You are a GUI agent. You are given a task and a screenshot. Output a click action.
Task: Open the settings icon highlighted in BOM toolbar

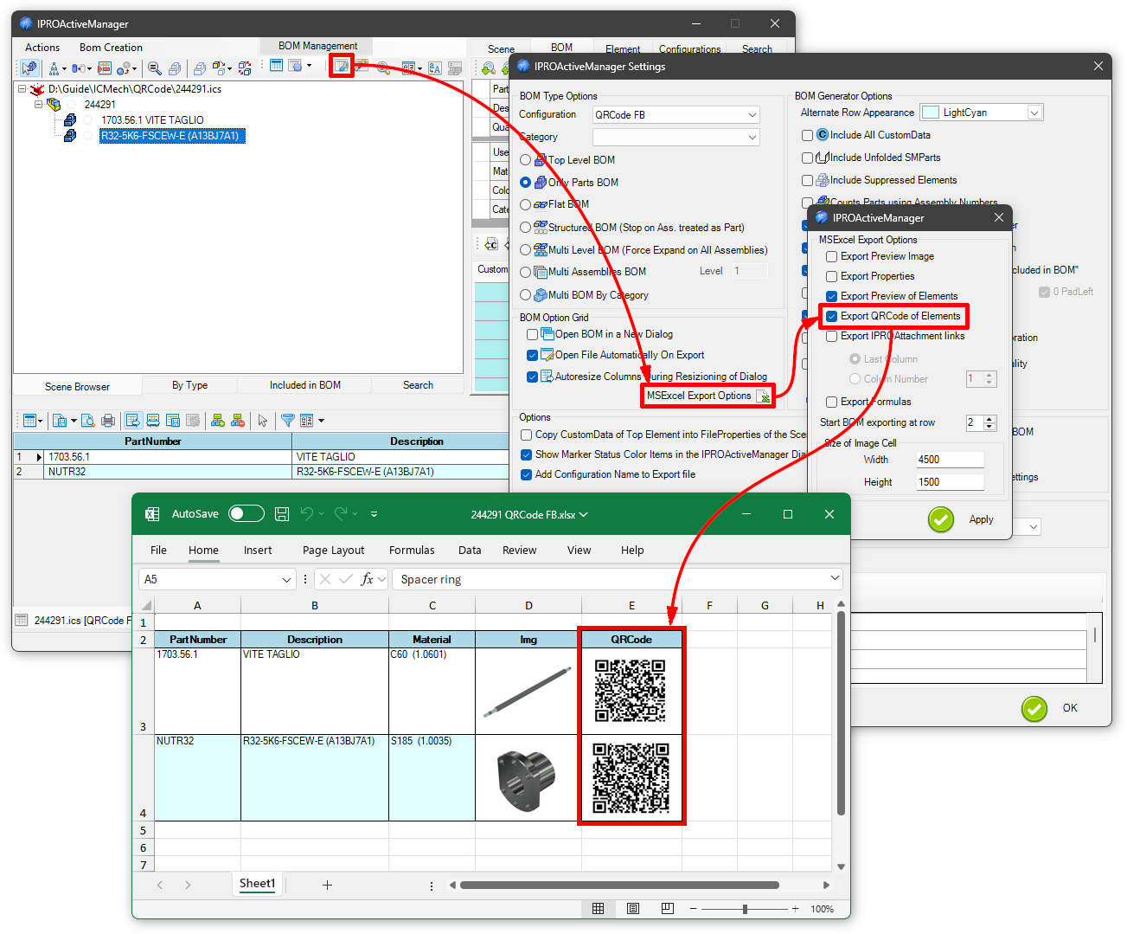point(342,68)
